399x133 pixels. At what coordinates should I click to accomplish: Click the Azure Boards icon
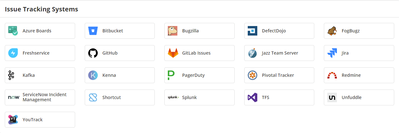[13, 31]
